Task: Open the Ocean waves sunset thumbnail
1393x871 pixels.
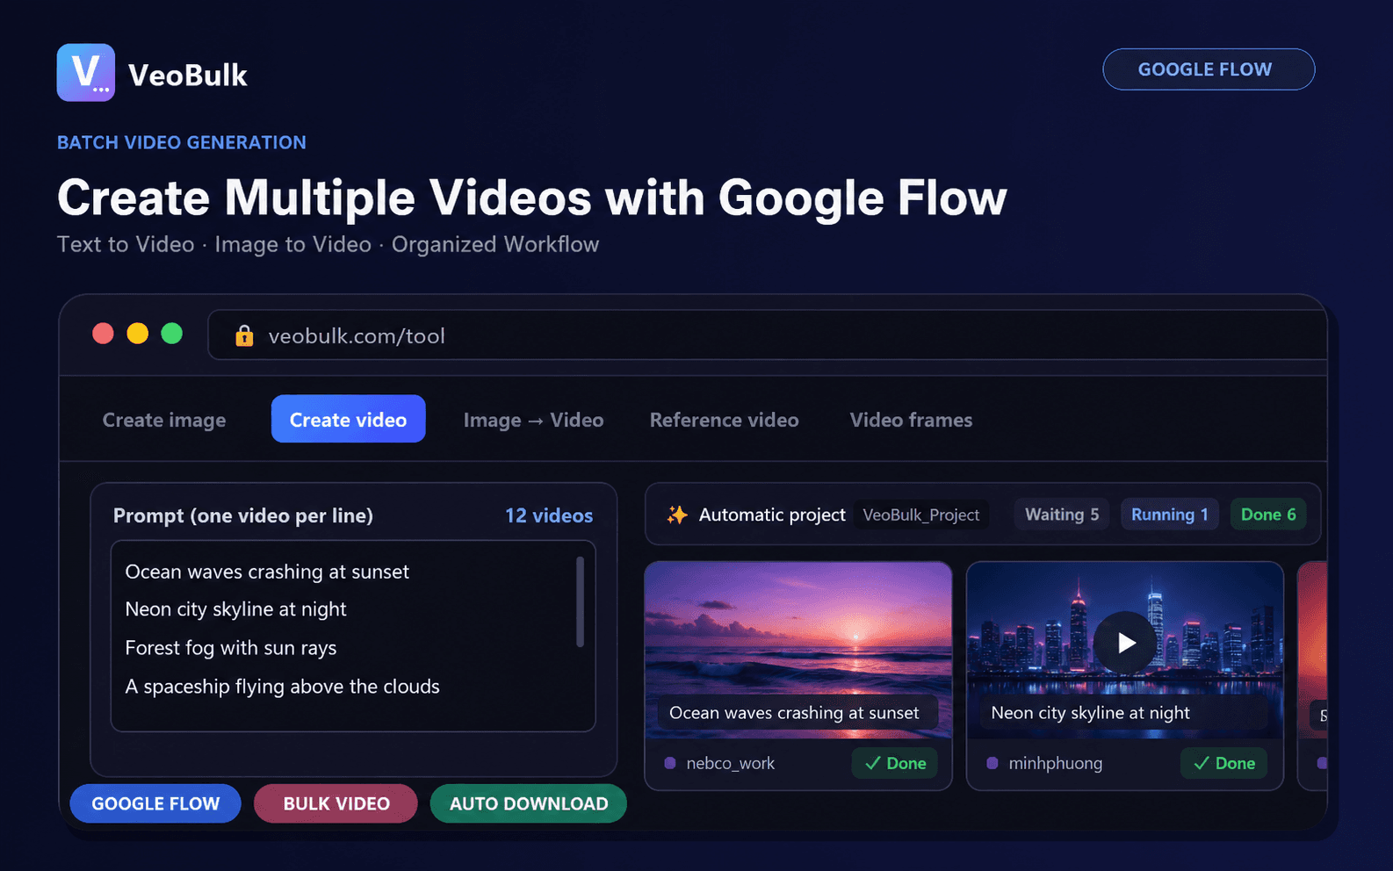Action: point(798,650)
